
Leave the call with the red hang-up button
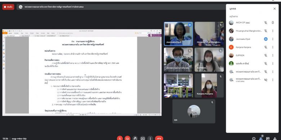(x=159, y=139)
